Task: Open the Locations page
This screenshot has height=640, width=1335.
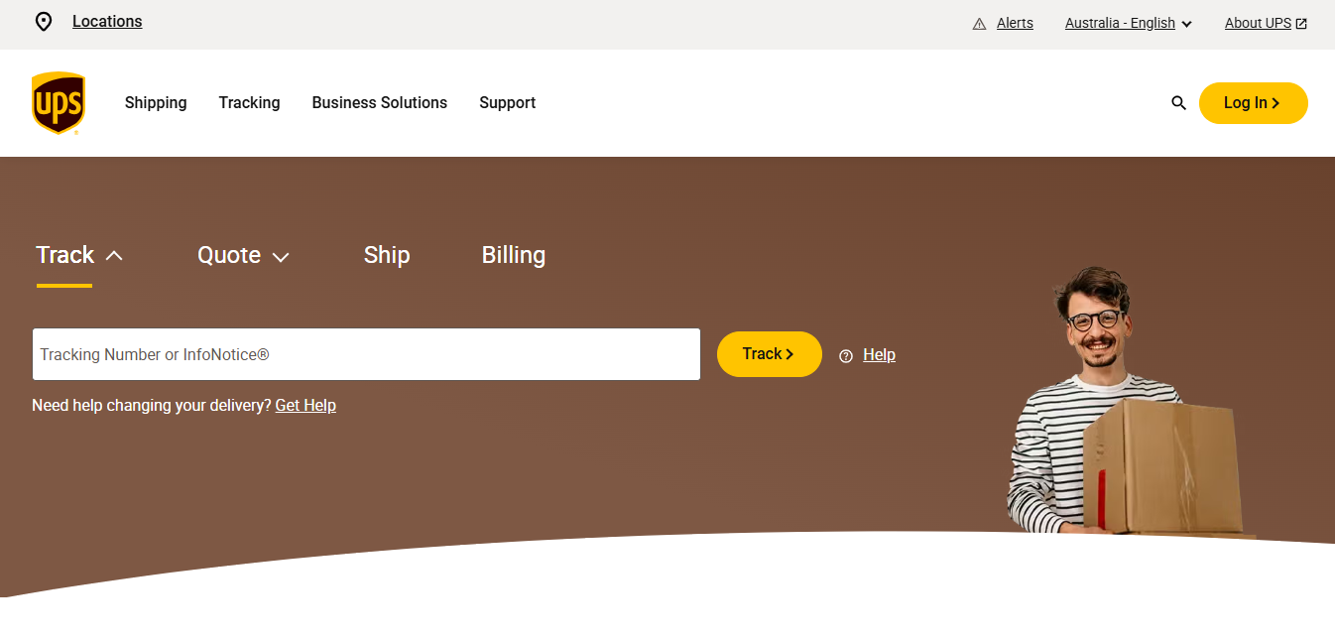Action: tap(106, 21)
